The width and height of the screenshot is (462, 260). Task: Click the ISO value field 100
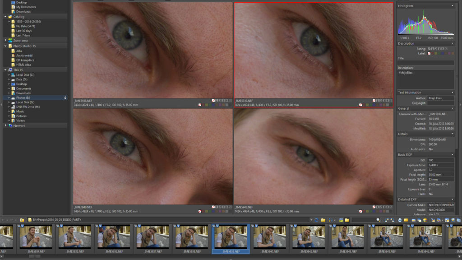[440, 160]
